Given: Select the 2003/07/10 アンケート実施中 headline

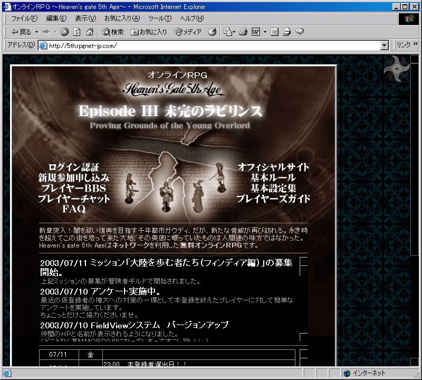Looking at the screenshot, I should (x=101, y=291).
